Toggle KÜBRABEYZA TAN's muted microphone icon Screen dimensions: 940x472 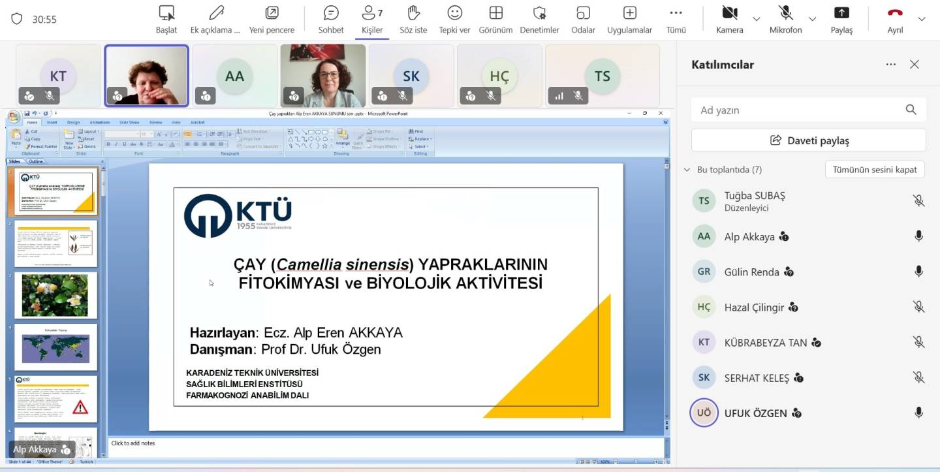point(918,342)
